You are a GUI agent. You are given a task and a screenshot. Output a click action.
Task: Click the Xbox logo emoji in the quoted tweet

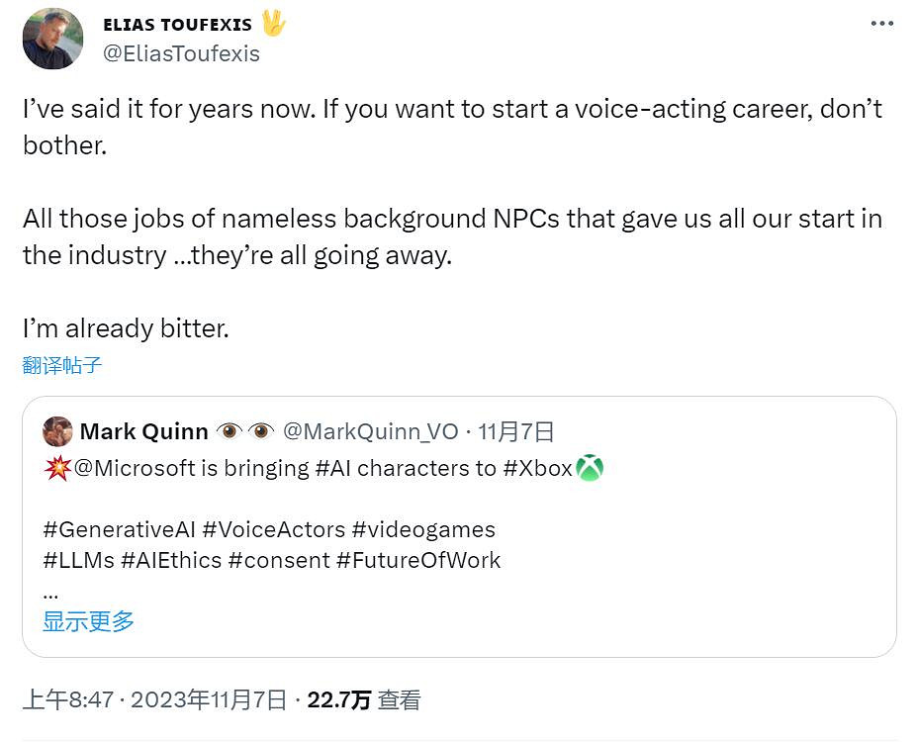(x=591, y=467)
